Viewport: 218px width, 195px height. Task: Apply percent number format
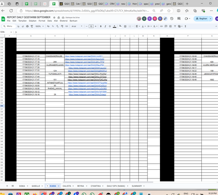point(53,26)
